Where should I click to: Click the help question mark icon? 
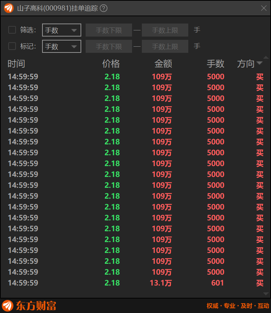coord(103,8)
